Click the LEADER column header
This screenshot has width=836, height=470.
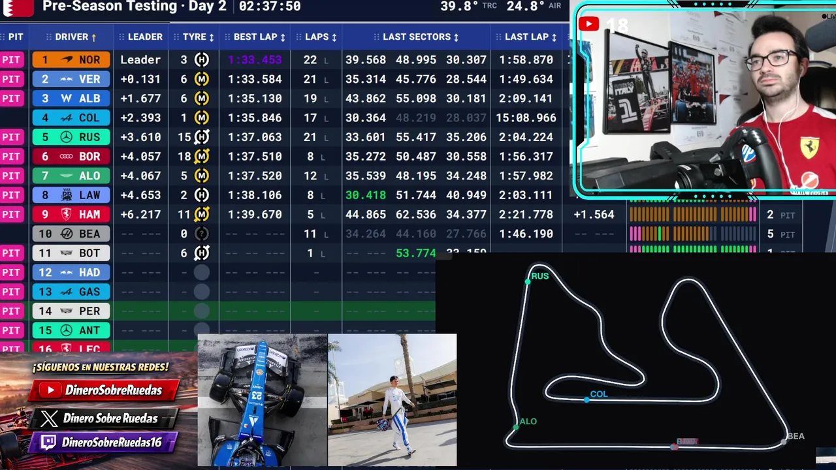(x=140, y=37)
